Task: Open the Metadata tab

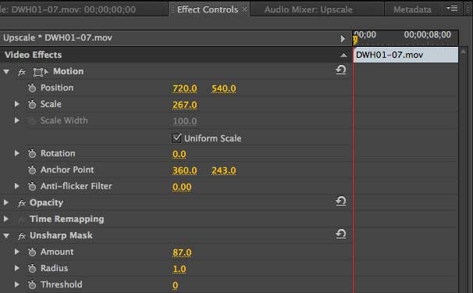Action: point(412,9)
